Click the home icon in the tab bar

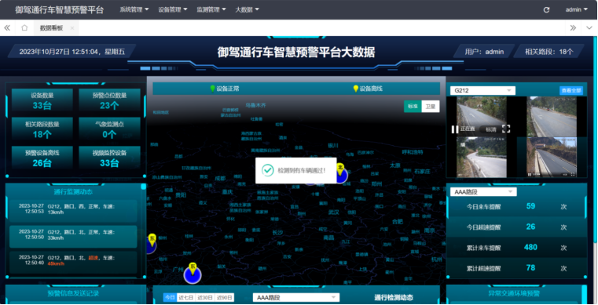point(24,27)
